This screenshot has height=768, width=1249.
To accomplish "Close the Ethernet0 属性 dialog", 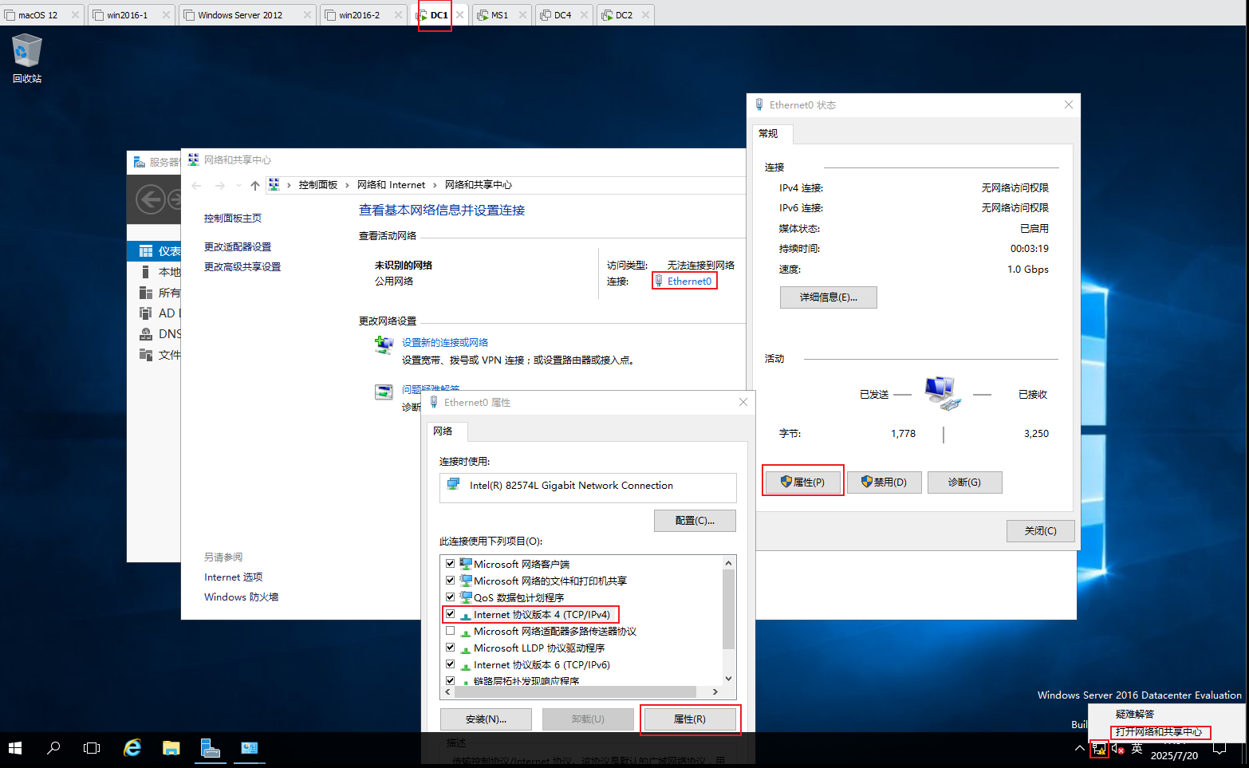I will tap(743, 403).
